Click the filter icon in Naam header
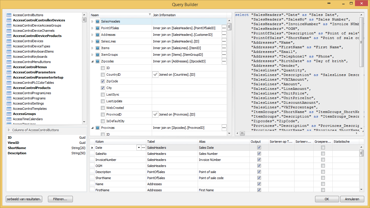Viewport: 370px width, 208px height. click(x=149, y=15)
